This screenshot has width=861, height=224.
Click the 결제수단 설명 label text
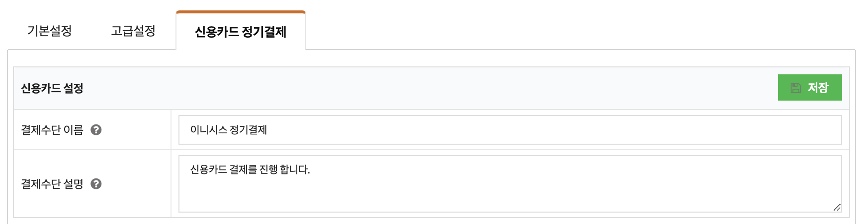[52, 184]
